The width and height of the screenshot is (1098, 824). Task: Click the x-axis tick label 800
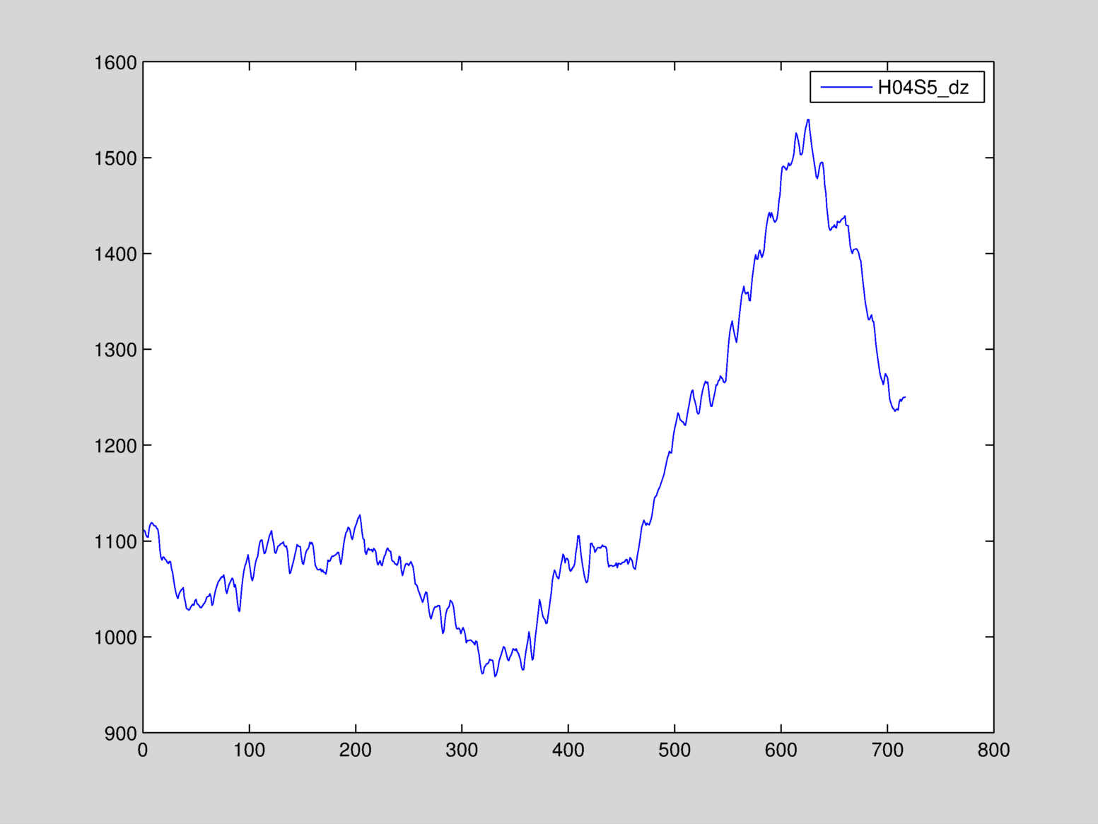pos(993,751)
